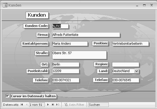Click the Telefax field 030-0076545

125,80
